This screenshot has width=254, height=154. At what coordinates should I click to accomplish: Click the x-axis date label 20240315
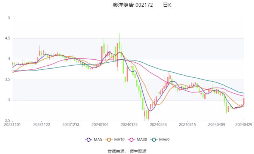(188, 125)
